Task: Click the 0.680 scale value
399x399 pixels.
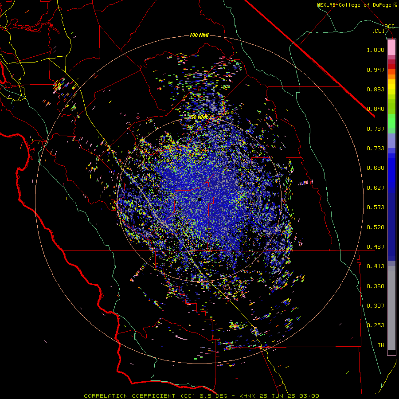Action: 376,168
